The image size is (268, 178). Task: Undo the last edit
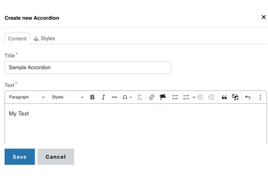[248, 97]
